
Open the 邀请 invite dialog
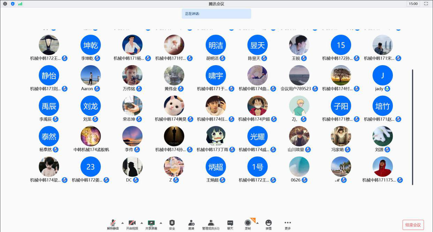tap(191, 223)
